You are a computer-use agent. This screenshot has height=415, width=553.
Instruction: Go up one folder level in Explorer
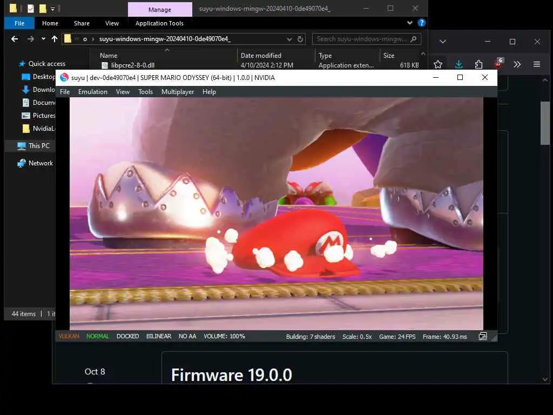tap(55, 39)
